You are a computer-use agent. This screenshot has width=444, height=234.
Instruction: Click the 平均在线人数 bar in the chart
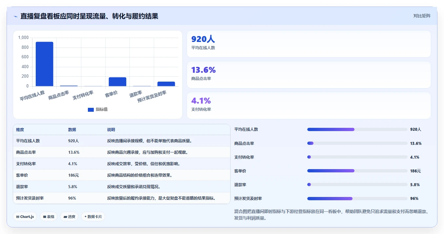pyautogui.click(x=44, y=64)
